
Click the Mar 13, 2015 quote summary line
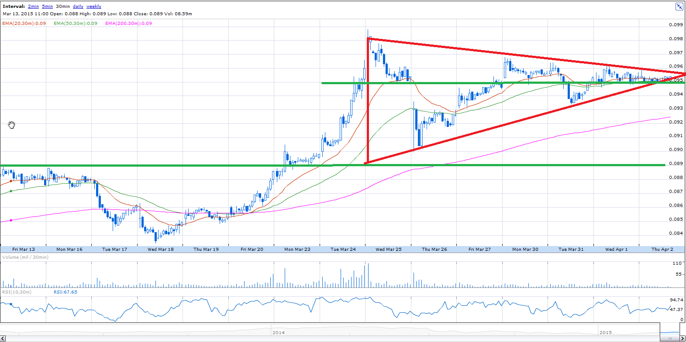pyautogui.click(x=97, y=14)
